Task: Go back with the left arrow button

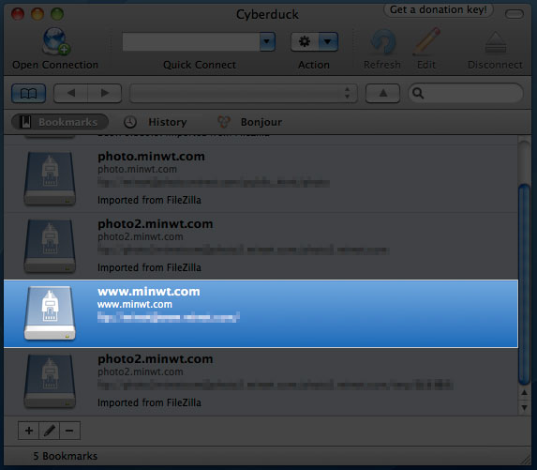Action: 71,93
